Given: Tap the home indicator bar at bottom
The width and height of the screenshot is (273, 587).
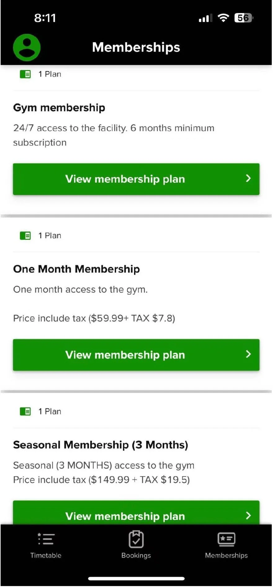Looking at the screenshot, I should click(136, 579).
